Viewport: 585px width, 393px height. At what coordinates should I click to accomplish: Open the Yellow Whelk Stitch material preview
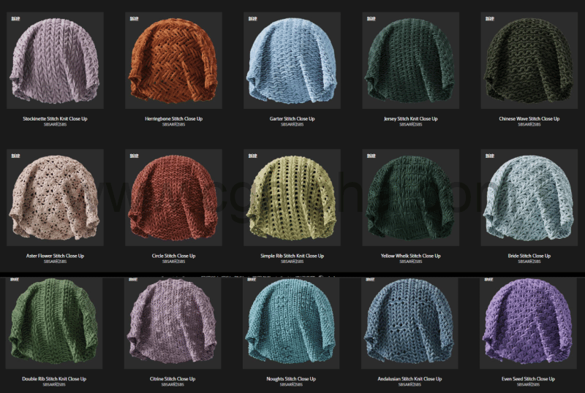tap(411, 198)
